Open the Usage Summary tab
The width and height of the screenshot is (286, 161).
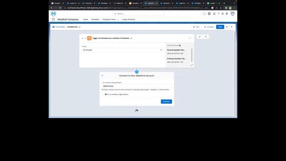pyautogui.click(x=129, y=19)
